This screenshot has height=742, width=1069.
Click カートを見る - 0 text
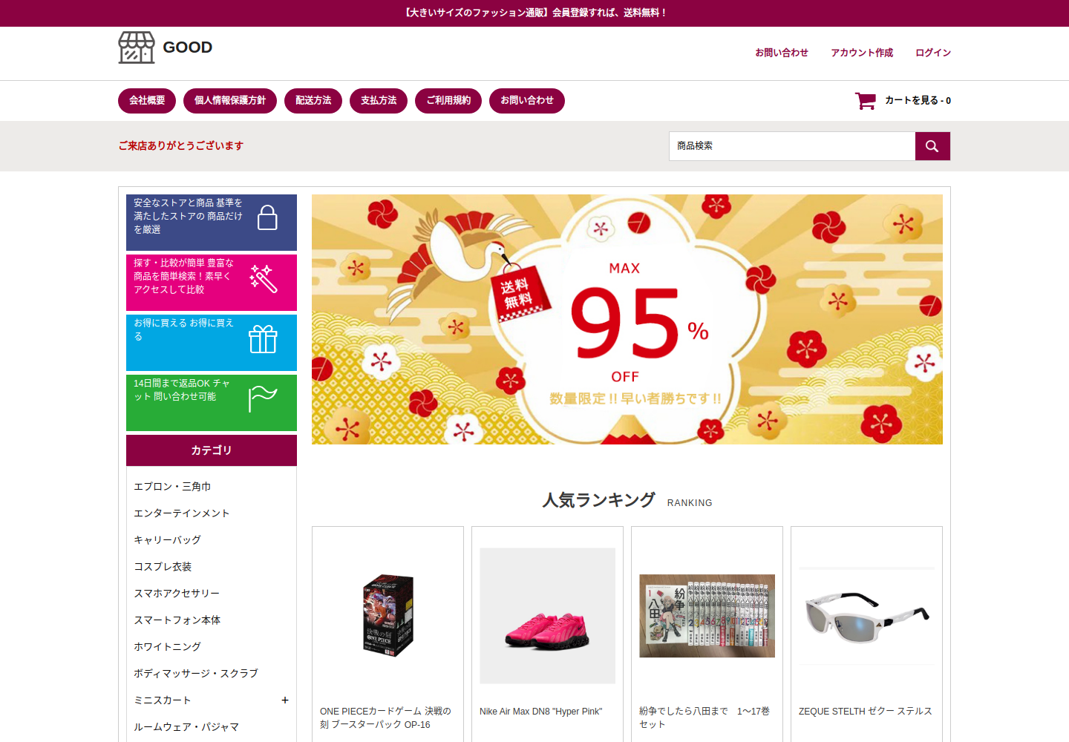[918, 100]
